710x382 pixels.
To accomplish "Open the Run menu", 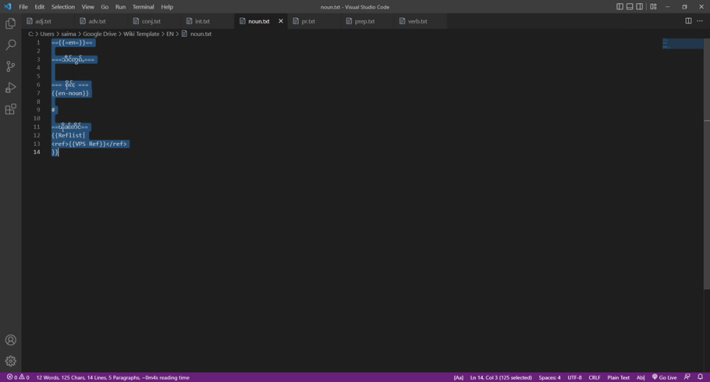I will (121, 7).
